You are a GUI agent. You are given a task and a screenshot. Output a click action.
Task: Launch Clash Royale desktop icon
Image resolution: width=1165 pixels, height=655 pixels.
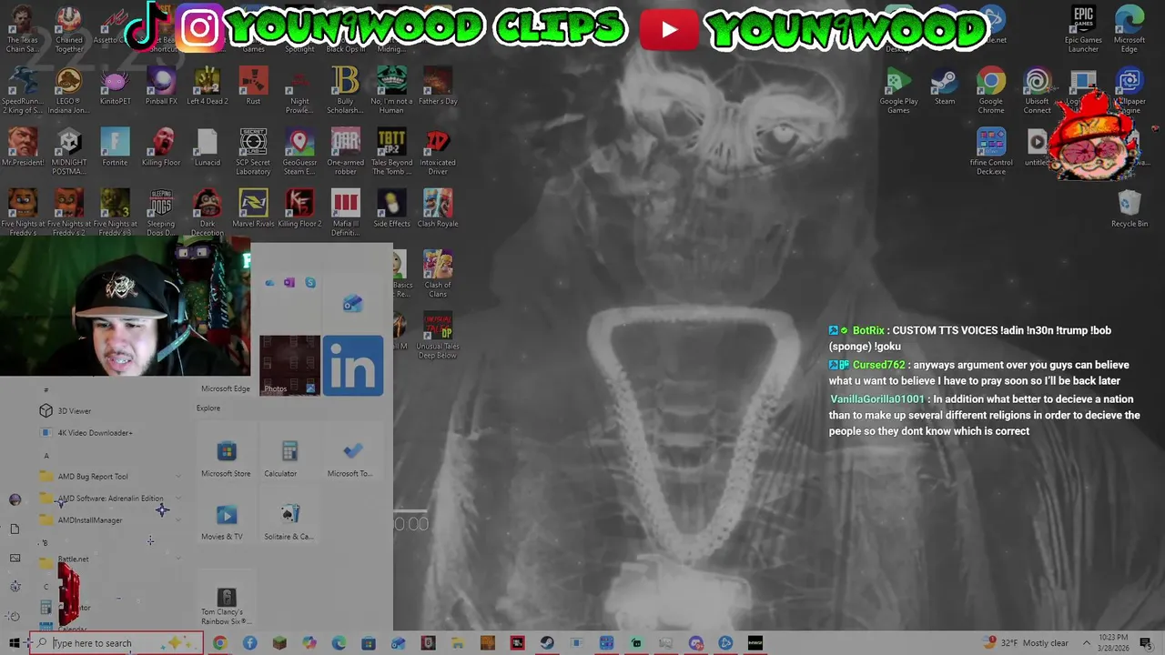point(438,209)
